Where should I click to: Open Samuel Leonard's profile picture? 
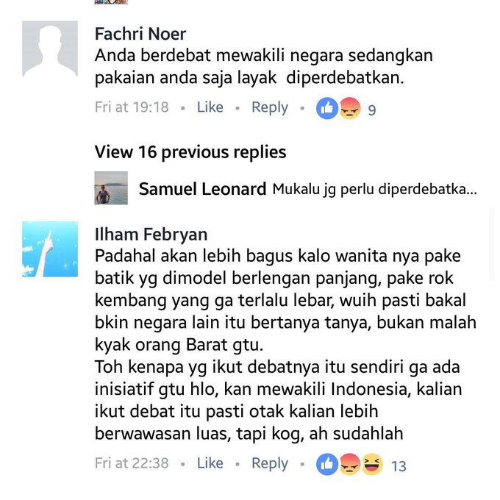click(111, 187)
